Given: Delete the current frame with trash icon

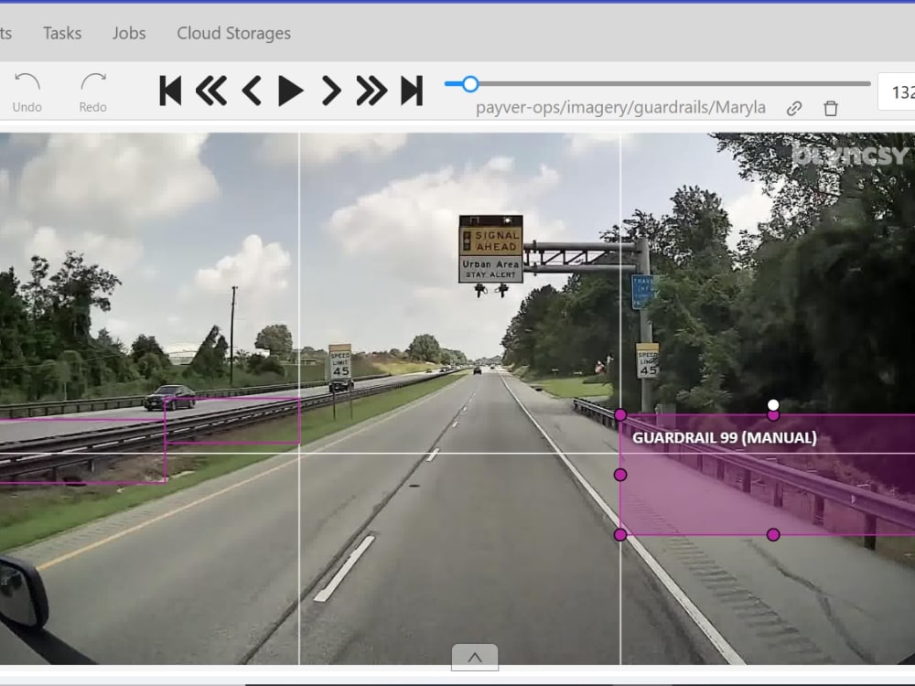Looking at the screenshot, I should pos(831,109).
